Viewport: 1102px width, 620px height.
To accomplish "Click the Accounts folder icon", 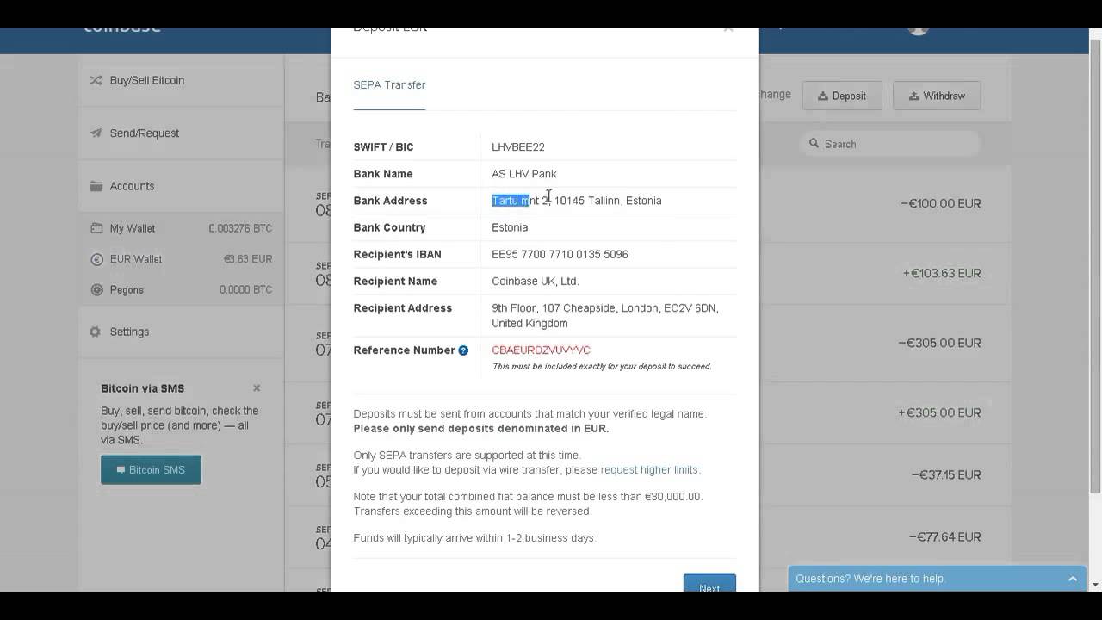I will (96, 186).
